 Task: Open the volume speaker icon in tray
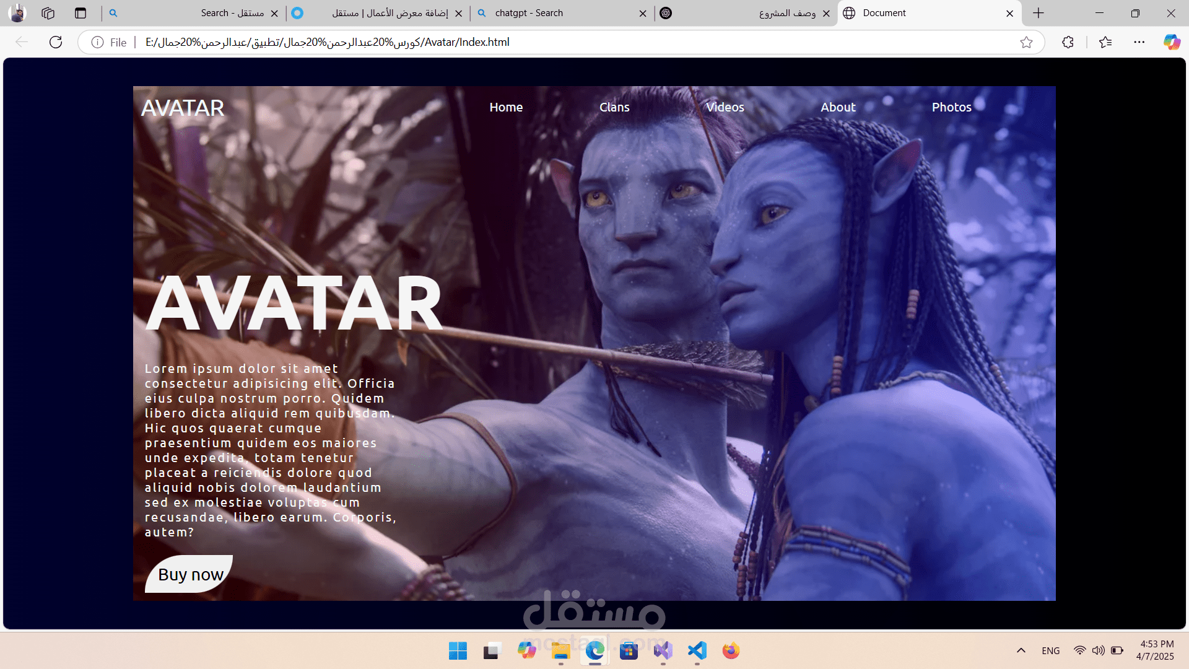point(1098,650)
